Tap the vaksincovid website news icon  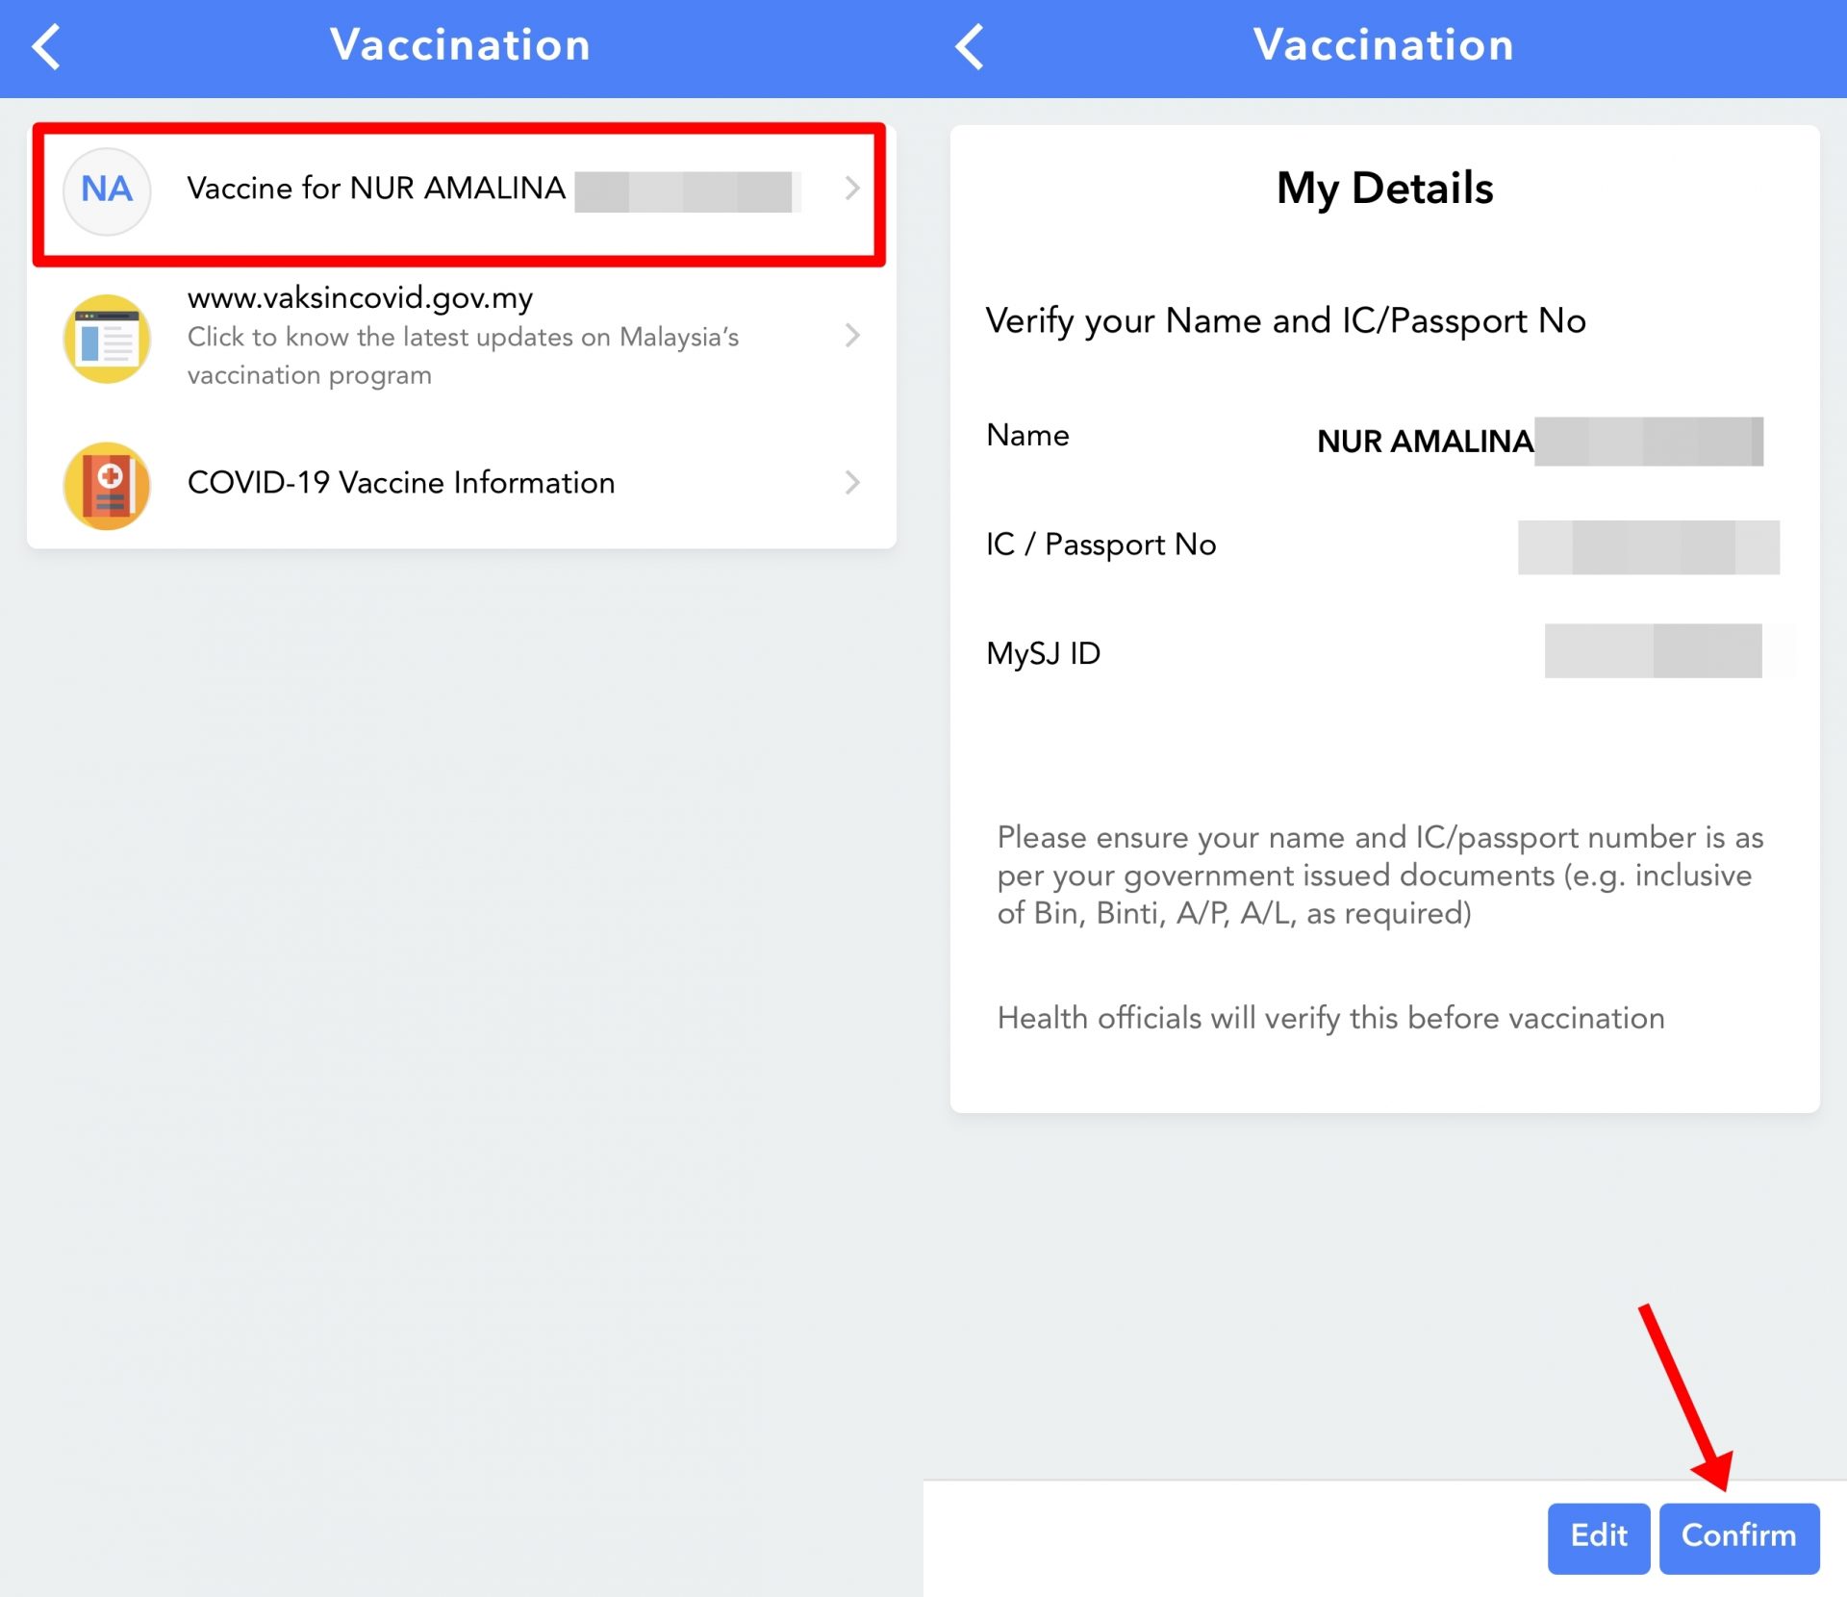pyautogui.click(x=107, y=338)
